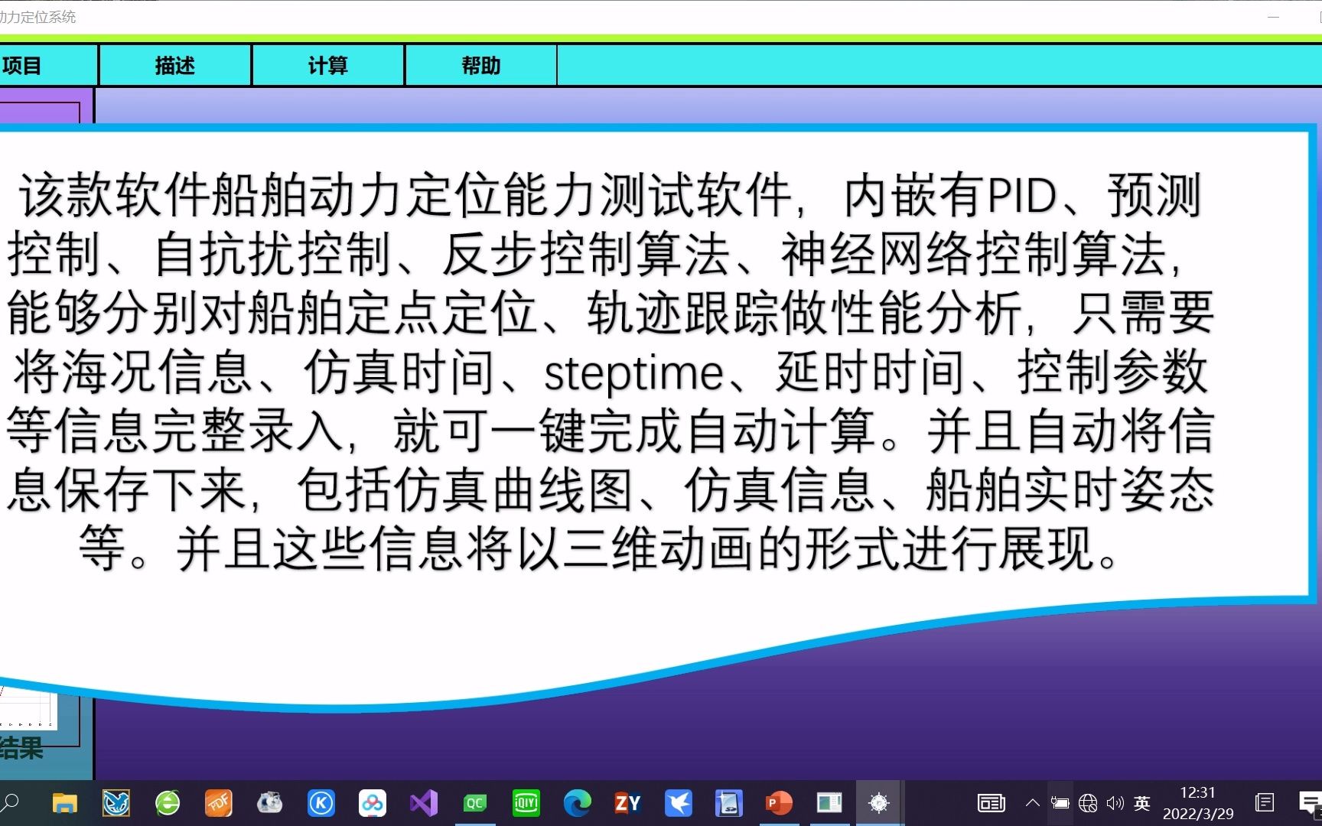Open the clock showing 12:31 2022/3/29
This screenshot has width=1322, height=826.
click(x=1198, y=803)
